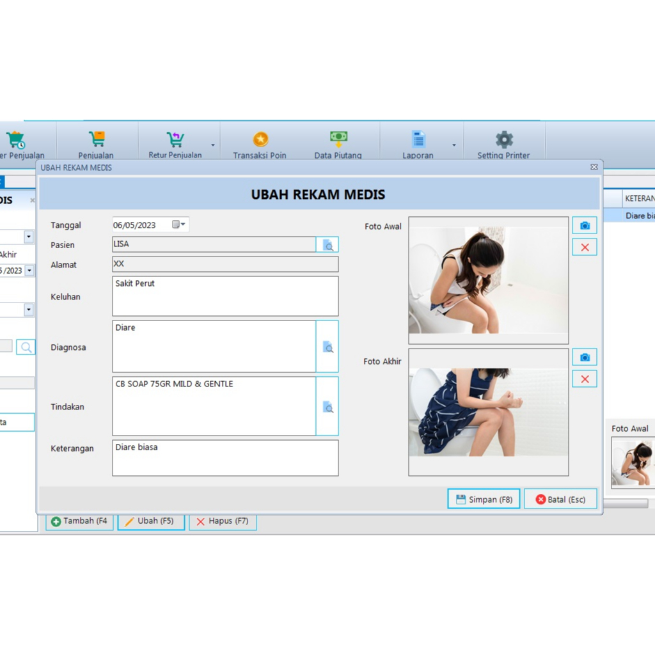Select the Foto Awal image preview
This screenshot has height=655, width=655.
click(x=488, y=280)
